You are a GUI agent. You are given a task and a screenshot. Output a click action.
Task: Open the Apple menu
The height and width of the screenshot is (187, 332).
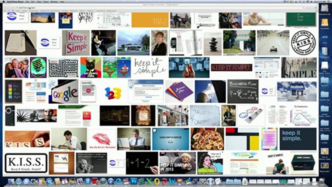4,2
